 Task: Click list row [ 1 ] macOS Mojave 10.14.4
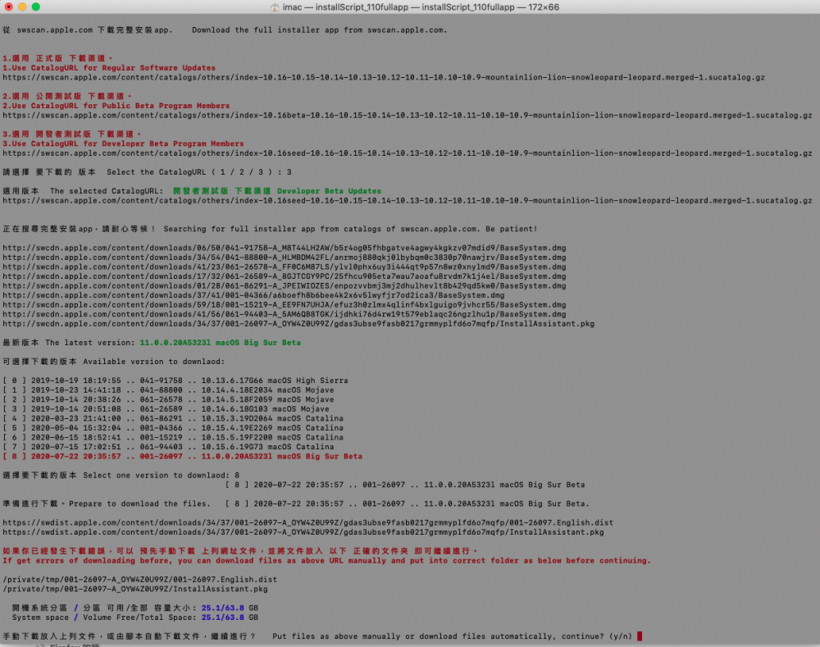(168, 390)
